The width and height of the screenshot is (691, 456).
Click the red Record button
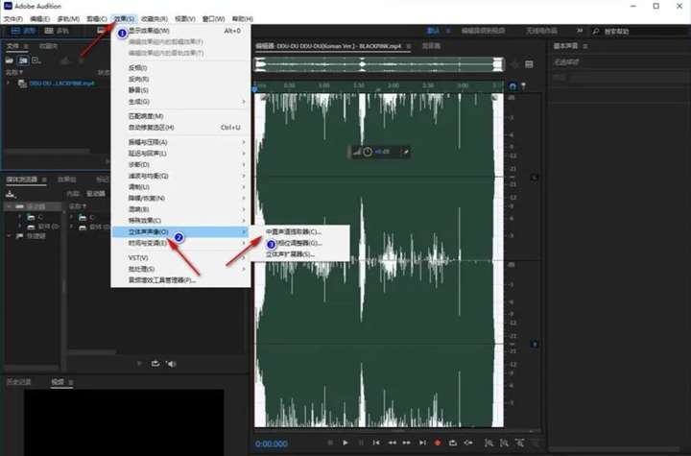tap(438, 443)
